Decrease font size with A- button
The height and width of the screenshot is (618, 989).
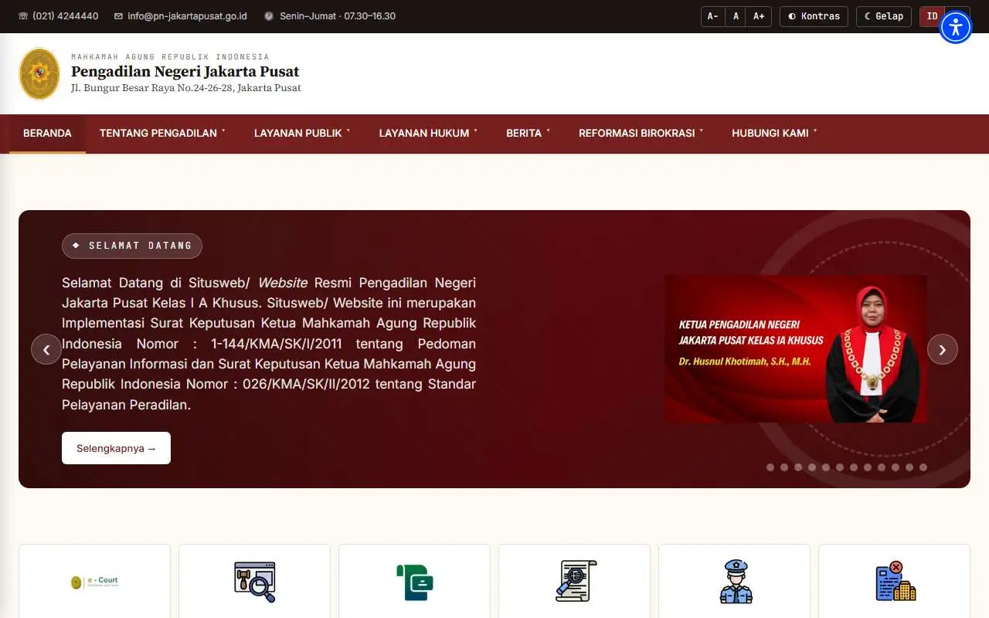pos(712,16)
